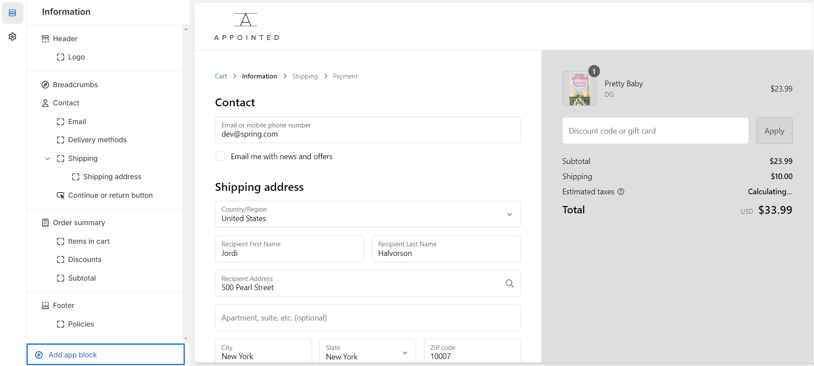The width and height of the screenshot is (814, 366).
Task: Select Continue or return button block
Action: pos(110,195)
